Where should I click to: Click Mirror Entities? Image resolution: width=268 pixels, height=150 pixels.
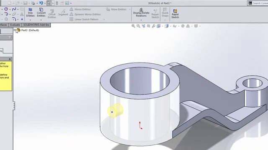point(80,9)
